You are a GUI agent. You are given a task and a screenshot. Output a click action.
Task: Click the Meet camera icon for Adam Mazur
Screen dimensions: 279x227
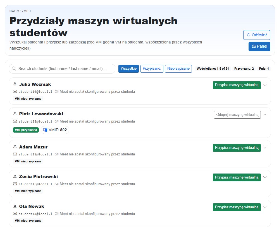57,154
